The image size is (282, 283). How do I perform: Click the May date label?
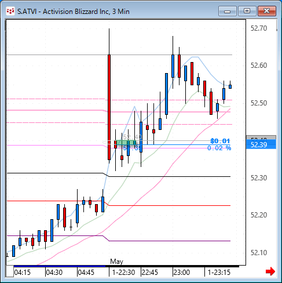[x=116, y=262]
